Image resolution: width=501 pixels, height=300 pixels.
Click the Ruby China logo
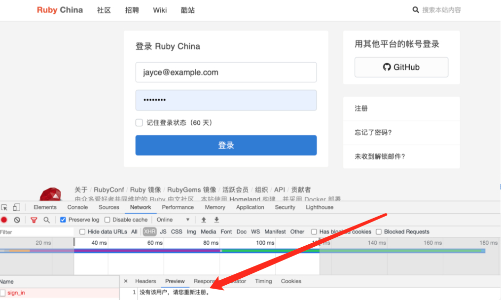click(60, 10)
